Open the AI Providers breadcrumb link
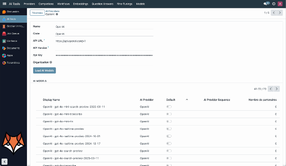Screen dimensions: 286x166 pyautogui.click(x=52, y=11)
